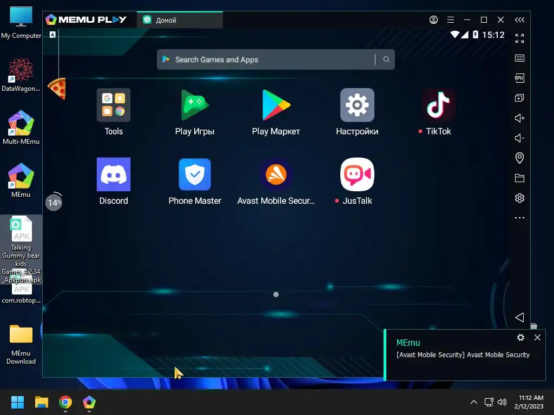
Task: Select the home screen page indicator dot
Action: tap(276, 294)
